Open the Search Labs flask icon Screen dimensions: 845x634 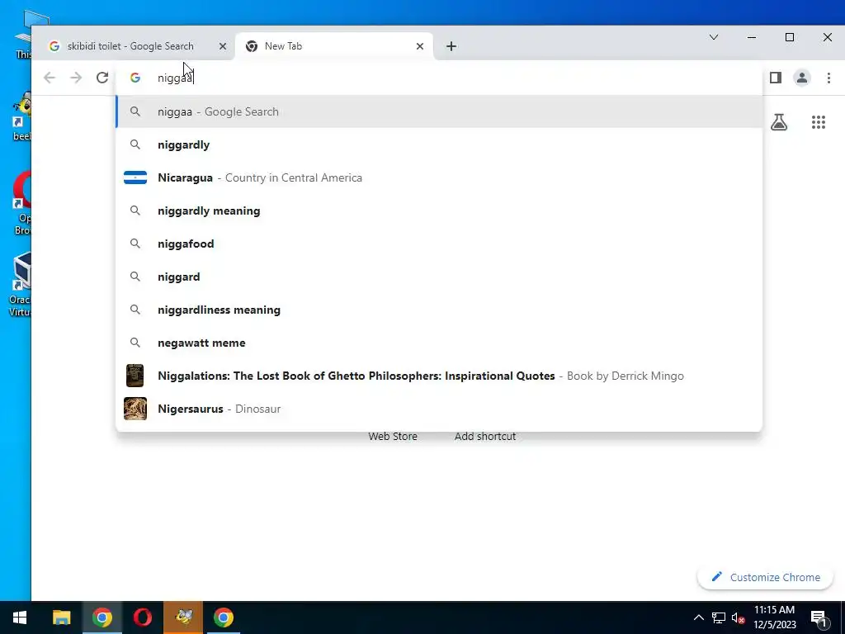[779, 122]
